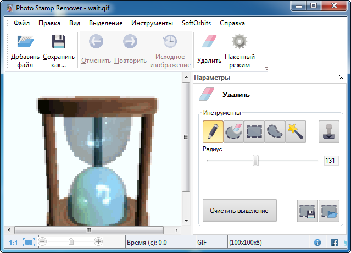Click the horizontal scrollbar left arrow

click(9, 230)
